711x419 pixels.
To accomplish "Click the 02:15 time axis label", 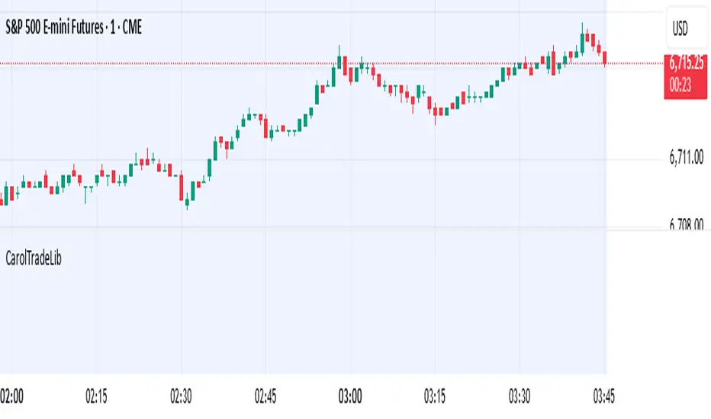I will [x=97, y=396].
